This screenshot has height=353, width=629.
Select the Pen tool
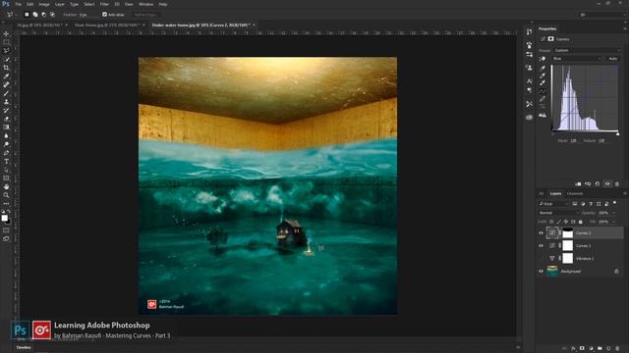tap(6, 153)
